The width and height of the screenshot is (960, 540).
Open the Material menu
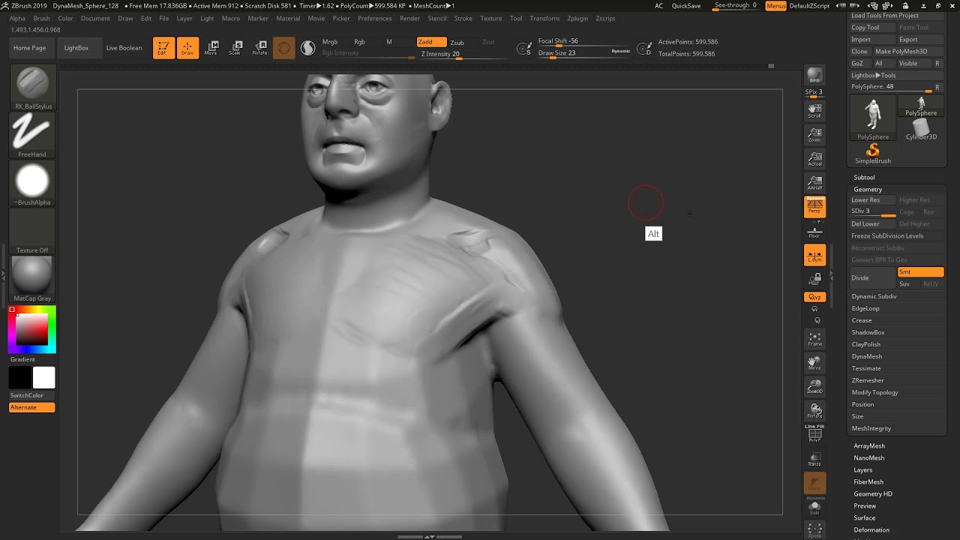pyautogui.click(x=288, y=18)
